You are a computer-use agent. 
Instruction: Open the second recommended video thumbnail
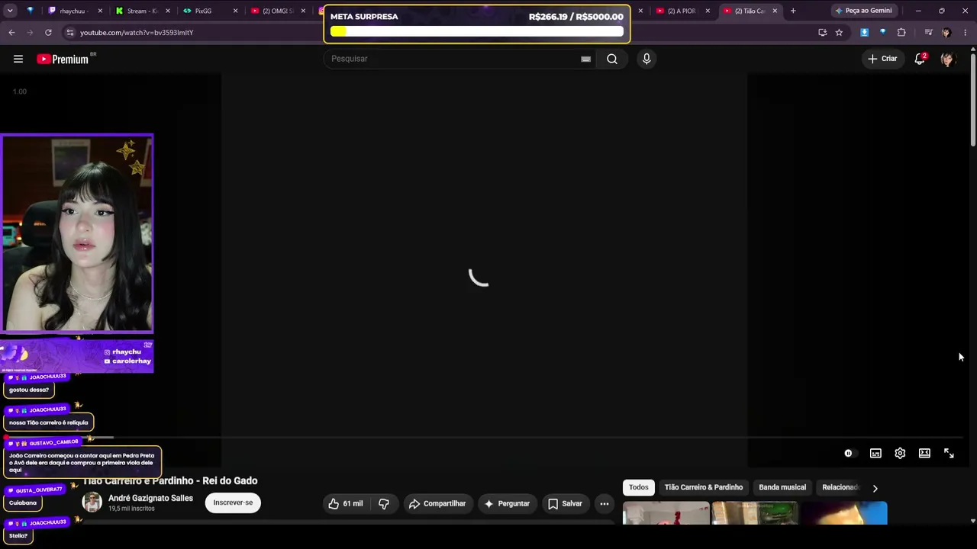(x=755, y=513)
